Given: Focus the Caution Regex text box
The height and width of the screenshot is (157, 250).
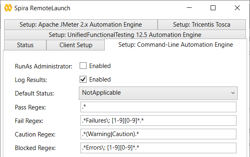Looking at the screenshot, I should point(158,134).
